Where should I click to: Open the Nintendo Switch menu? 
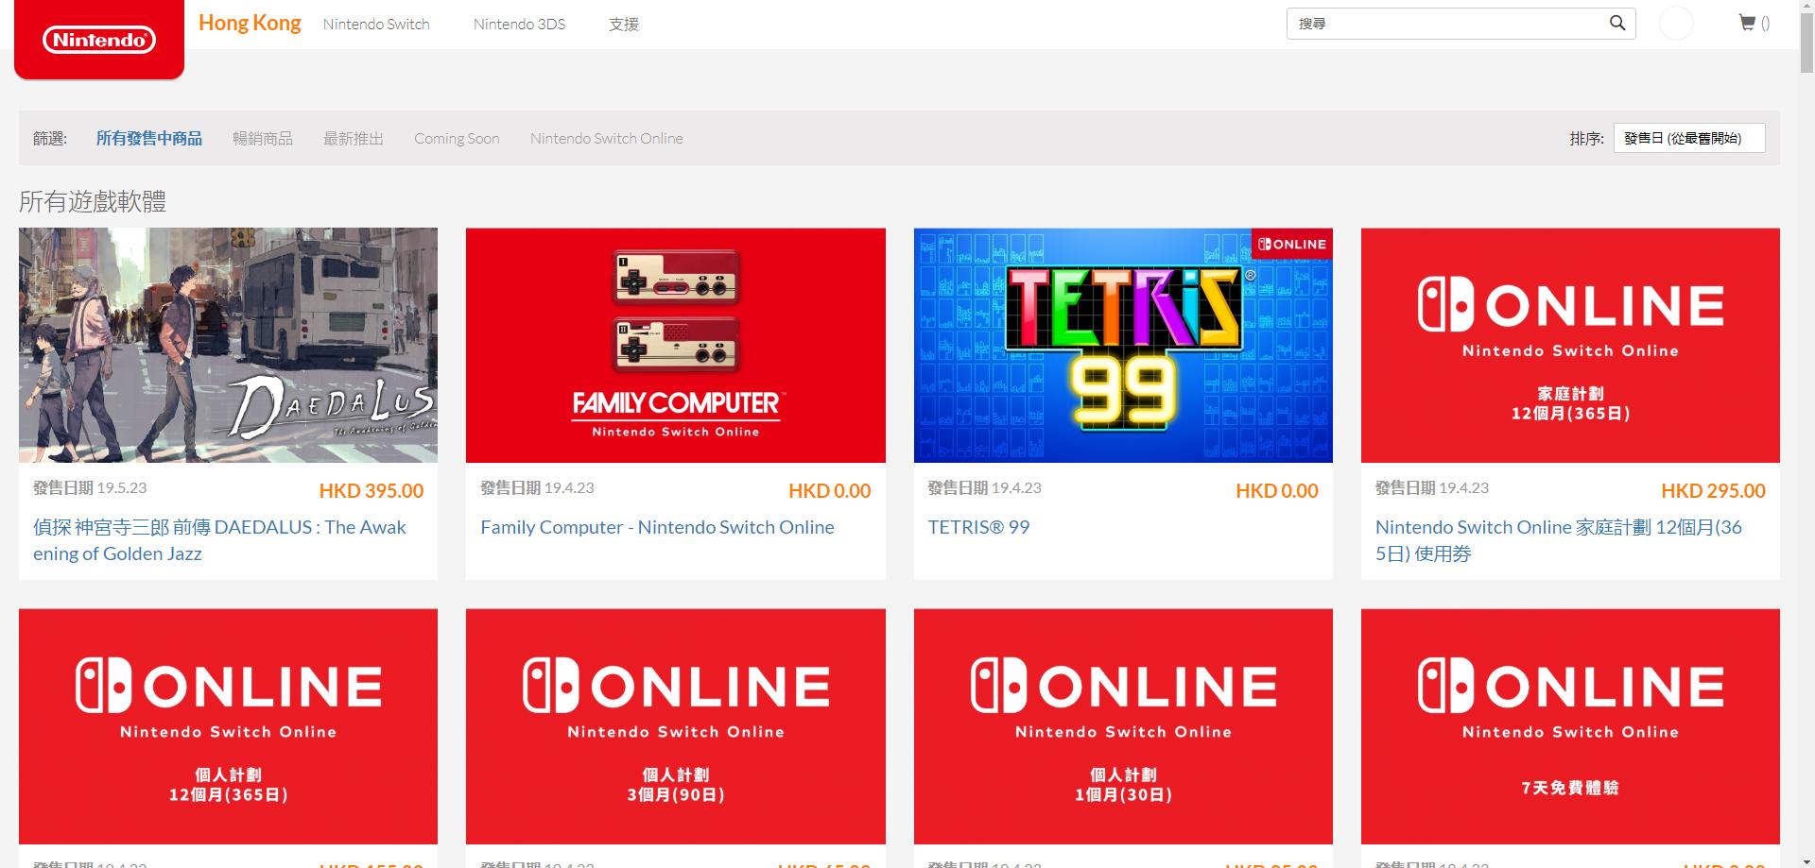[376, 25]
